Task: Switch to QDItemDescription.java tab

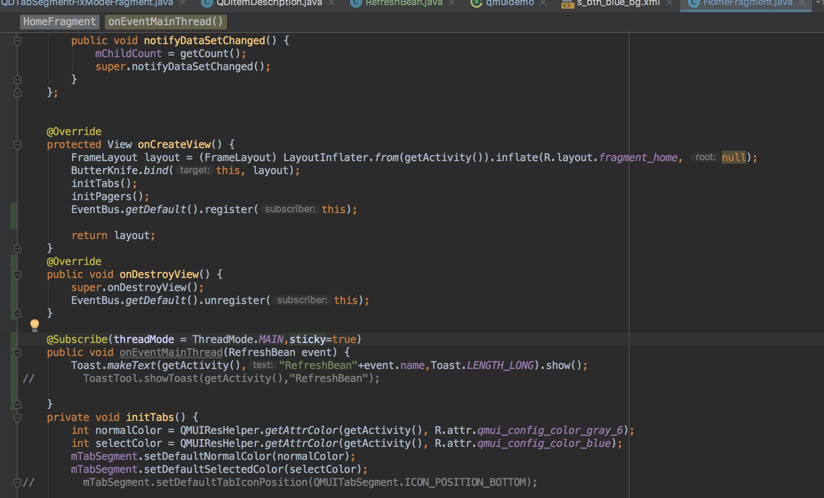Action: click(269, 3)
